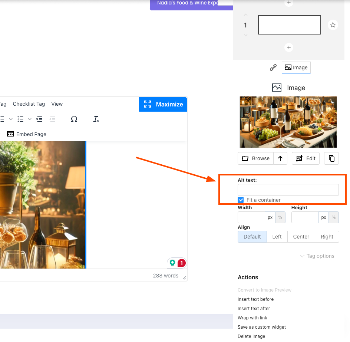Click the link chain icon tab
350x342 pixels.
point(273,68)
